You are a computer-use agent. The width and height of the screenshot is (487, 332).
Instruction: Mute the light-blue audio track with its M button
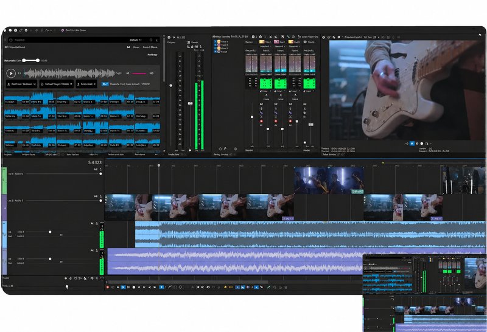[x=92, y=223]
